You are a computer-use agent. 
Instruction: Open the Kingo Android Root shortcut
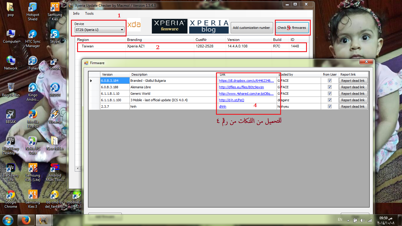coord(33,92)
